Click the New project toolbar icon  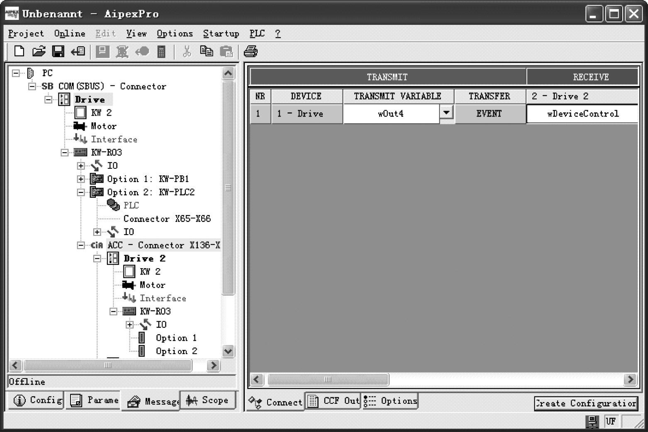coord(19,51)
